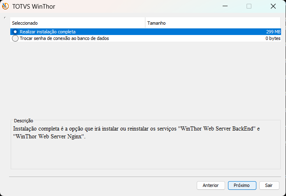Click the TOTVS WinThor logo icon

[5, 7]
